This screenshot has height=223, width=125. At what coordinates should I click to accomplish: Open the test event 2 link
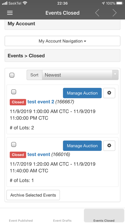(41, 102)
